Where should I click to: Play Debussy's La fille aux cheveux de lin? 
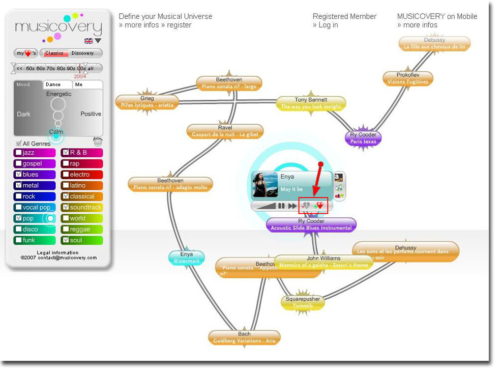[x=434, y=43]
